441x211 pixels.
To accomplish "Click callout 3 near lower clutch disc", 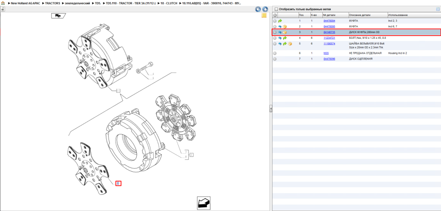I will 118,183.
